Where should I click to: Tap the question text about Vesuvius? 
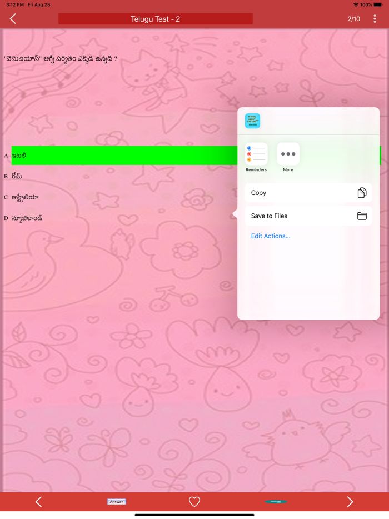[x=61, y=59]
